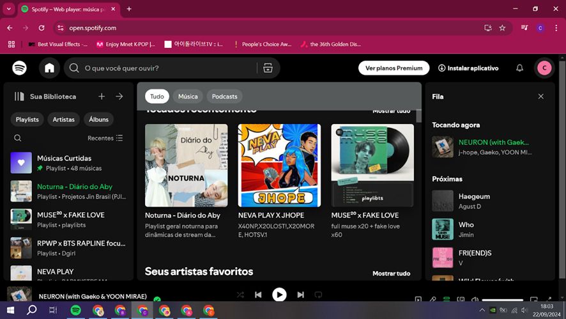
Task: Click Ver planos Premium button
Action: [394, 68]
